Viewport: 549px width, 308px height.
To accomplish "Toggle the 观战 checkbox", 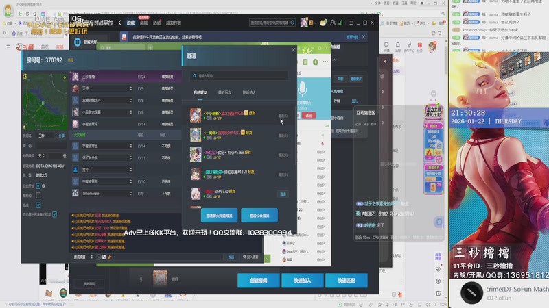I will pos(38,205).
